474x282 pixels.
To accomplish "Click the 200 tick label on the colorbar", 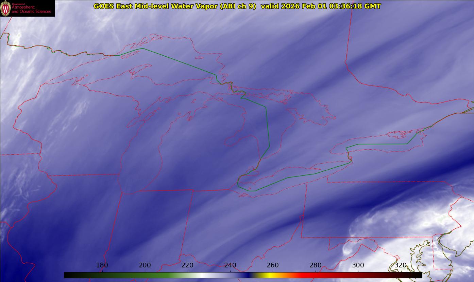I will (x=145, y=265).
